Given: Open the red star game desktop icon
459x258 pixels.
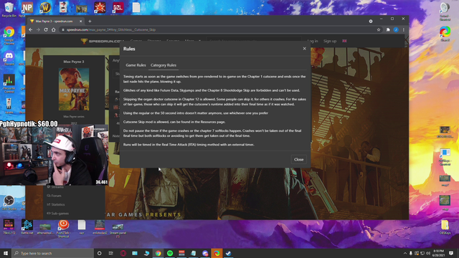Looking at the screenshot, I should click(100, 7).
